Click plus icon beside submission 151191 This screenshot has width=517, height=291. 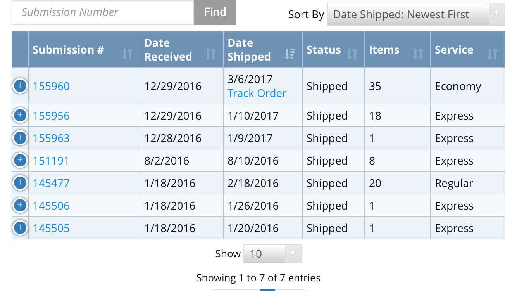[20, 160]
